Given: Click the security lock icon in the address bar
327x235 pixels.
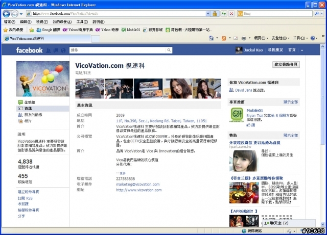Looking at the screenshot, I should [215, 14].
